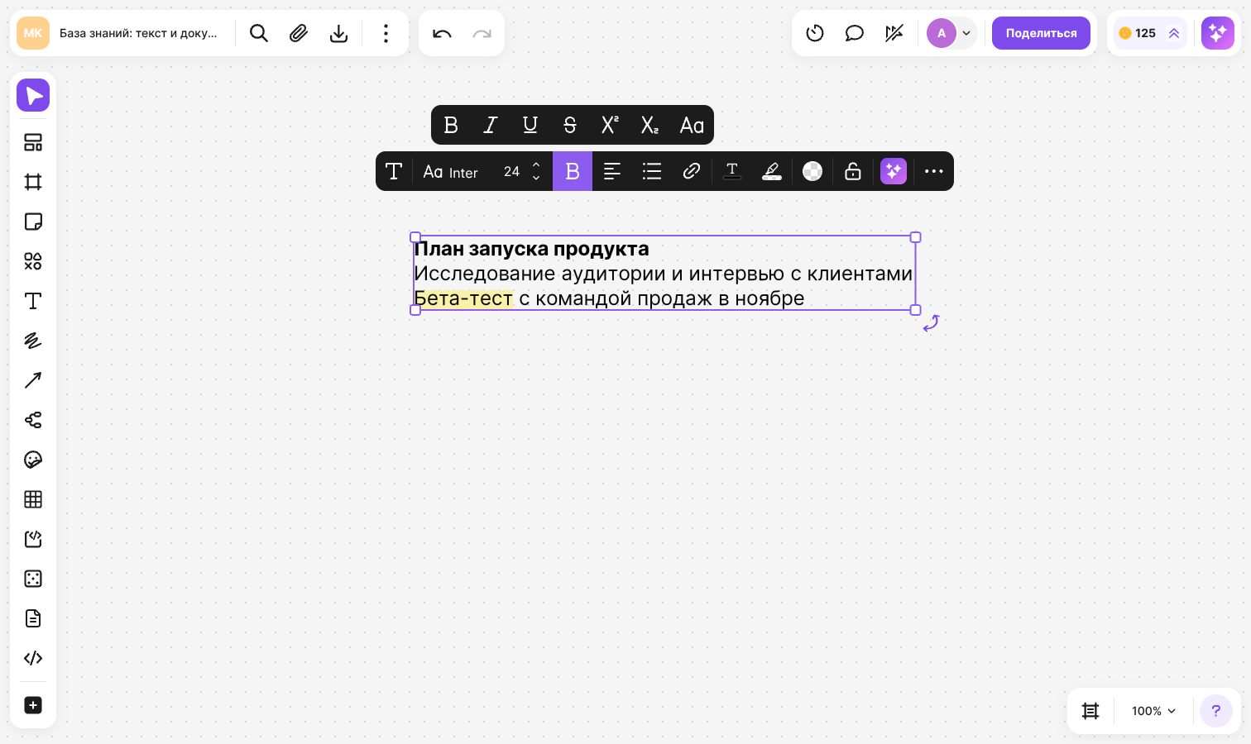Toggle the active bold button in toolbar

pos(573,171)
